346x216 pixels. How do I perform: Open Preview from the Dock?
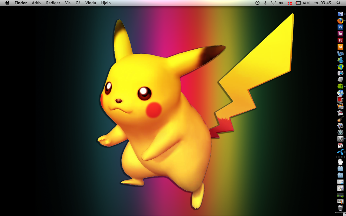[x=340, y=126]
